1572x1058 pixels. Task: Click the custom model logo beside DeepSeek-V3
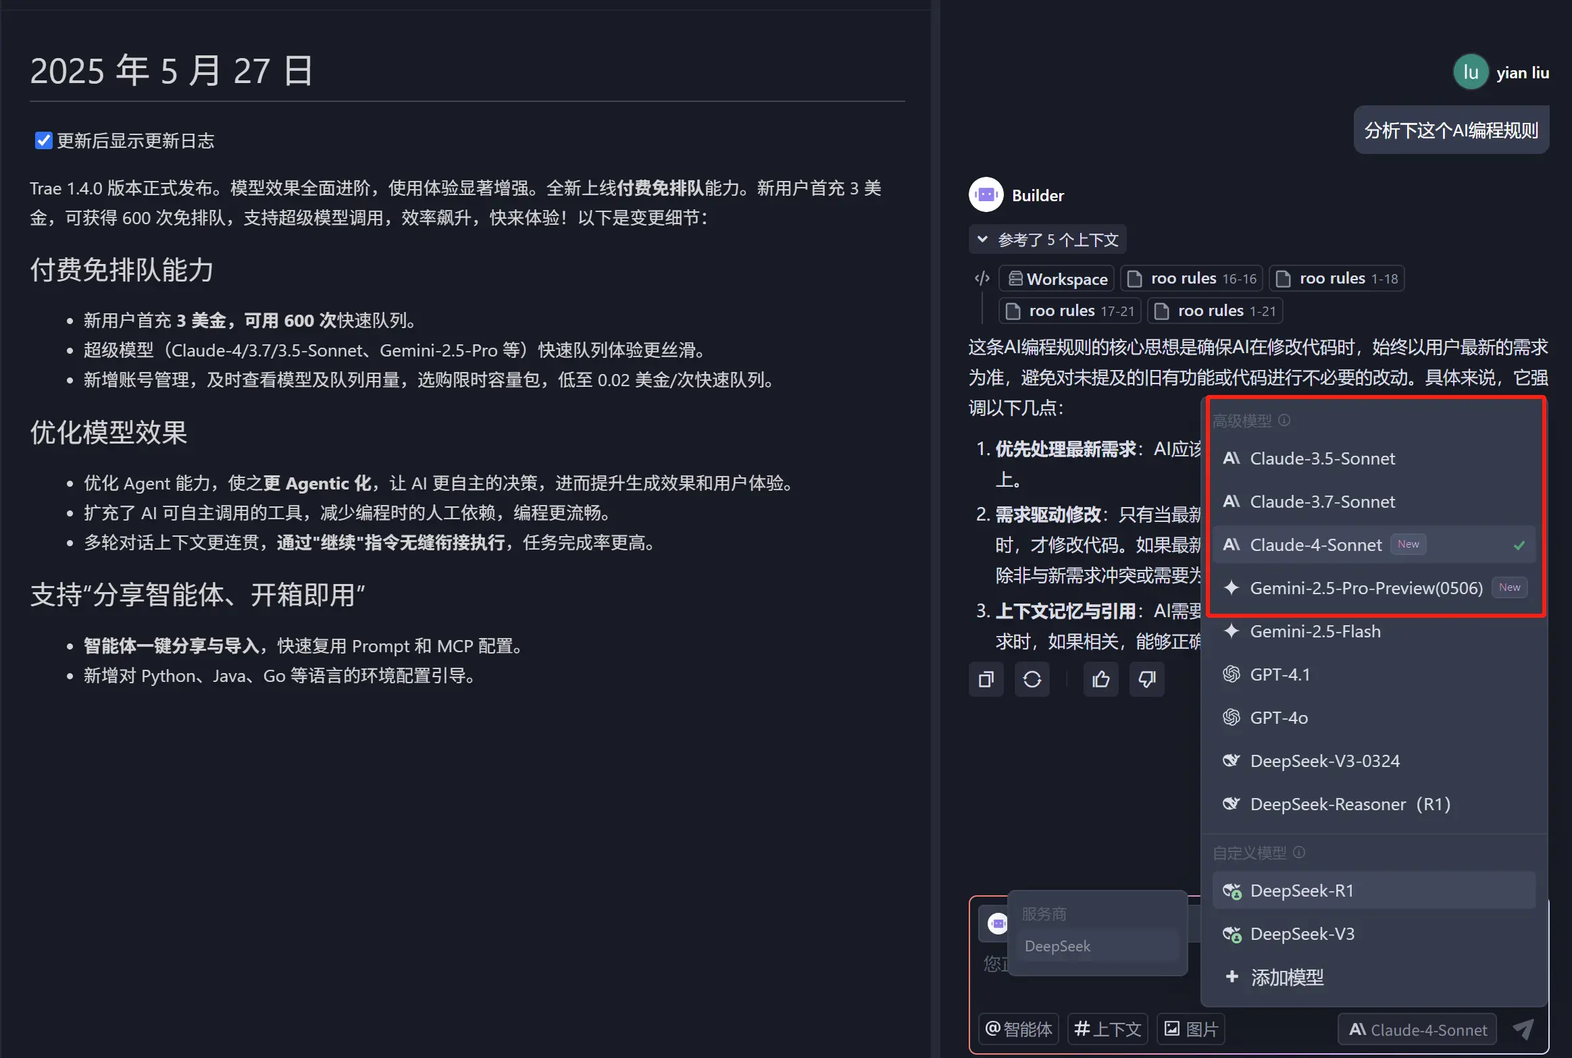pyautogui.click(x=1232, y=934)
